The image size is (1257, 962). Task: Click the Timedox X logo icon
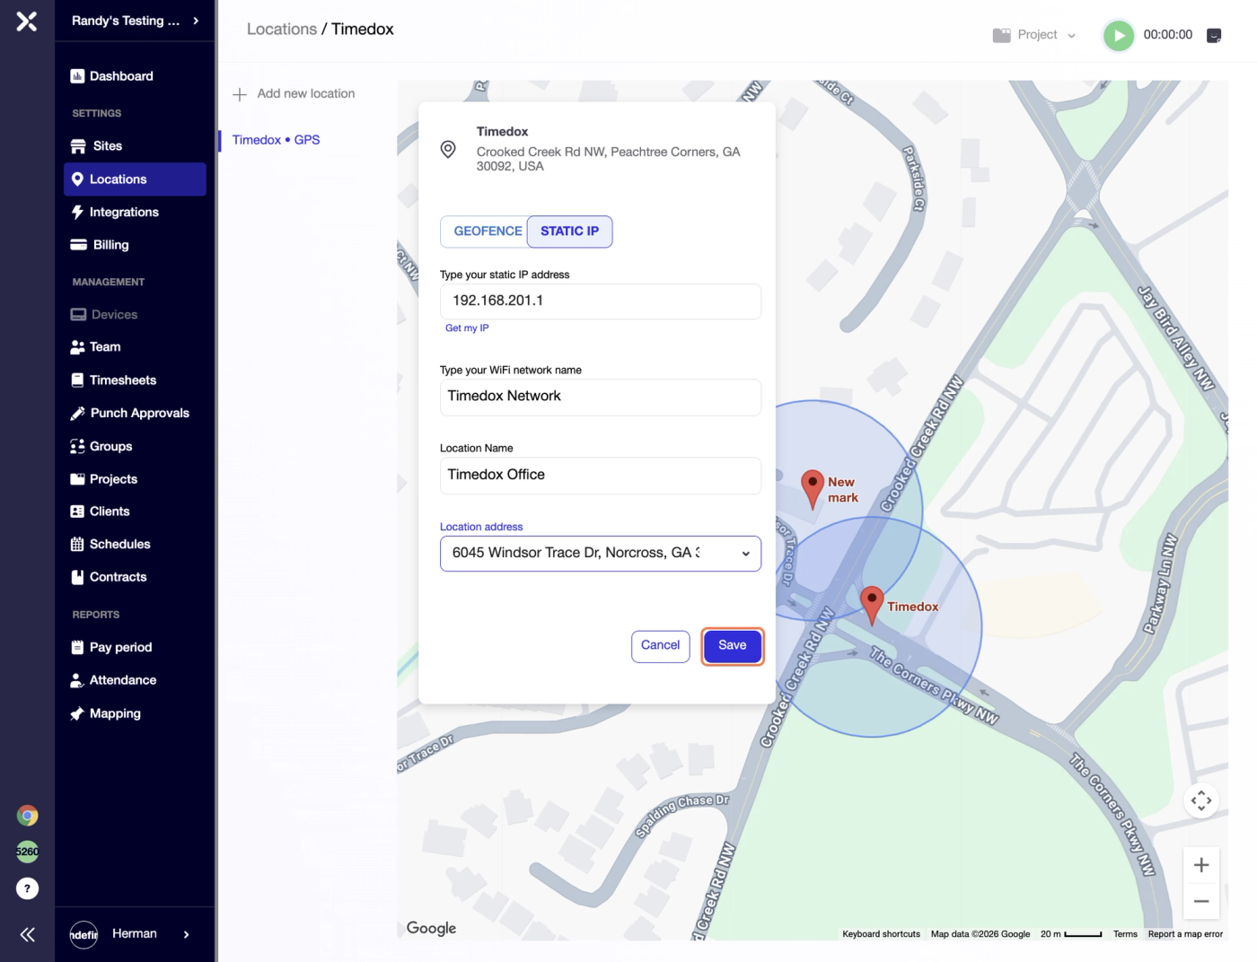pyautogui.click(x=27, y=21)
